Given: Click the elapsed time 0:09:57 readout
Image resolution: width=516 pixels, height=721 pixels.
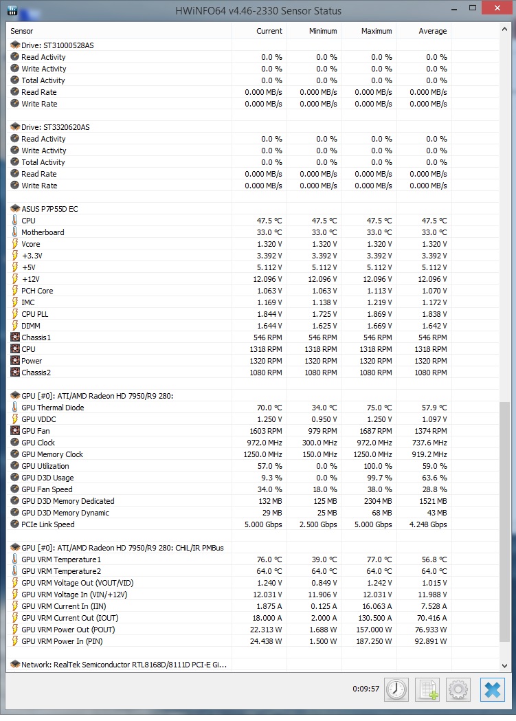Looking at the screenshot, I should [x=366, y=689].
